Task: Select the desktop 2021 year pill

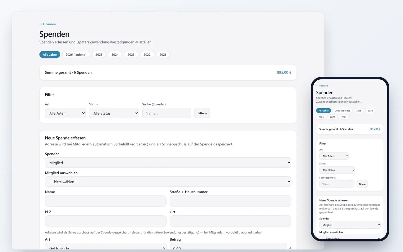Action: 163,55
